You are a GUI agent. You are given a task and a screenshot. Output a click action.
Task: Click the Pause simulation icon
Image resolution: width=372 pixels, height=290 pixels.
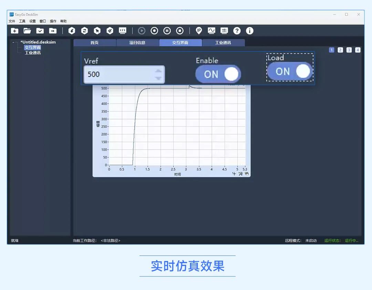tap(167, 31)
